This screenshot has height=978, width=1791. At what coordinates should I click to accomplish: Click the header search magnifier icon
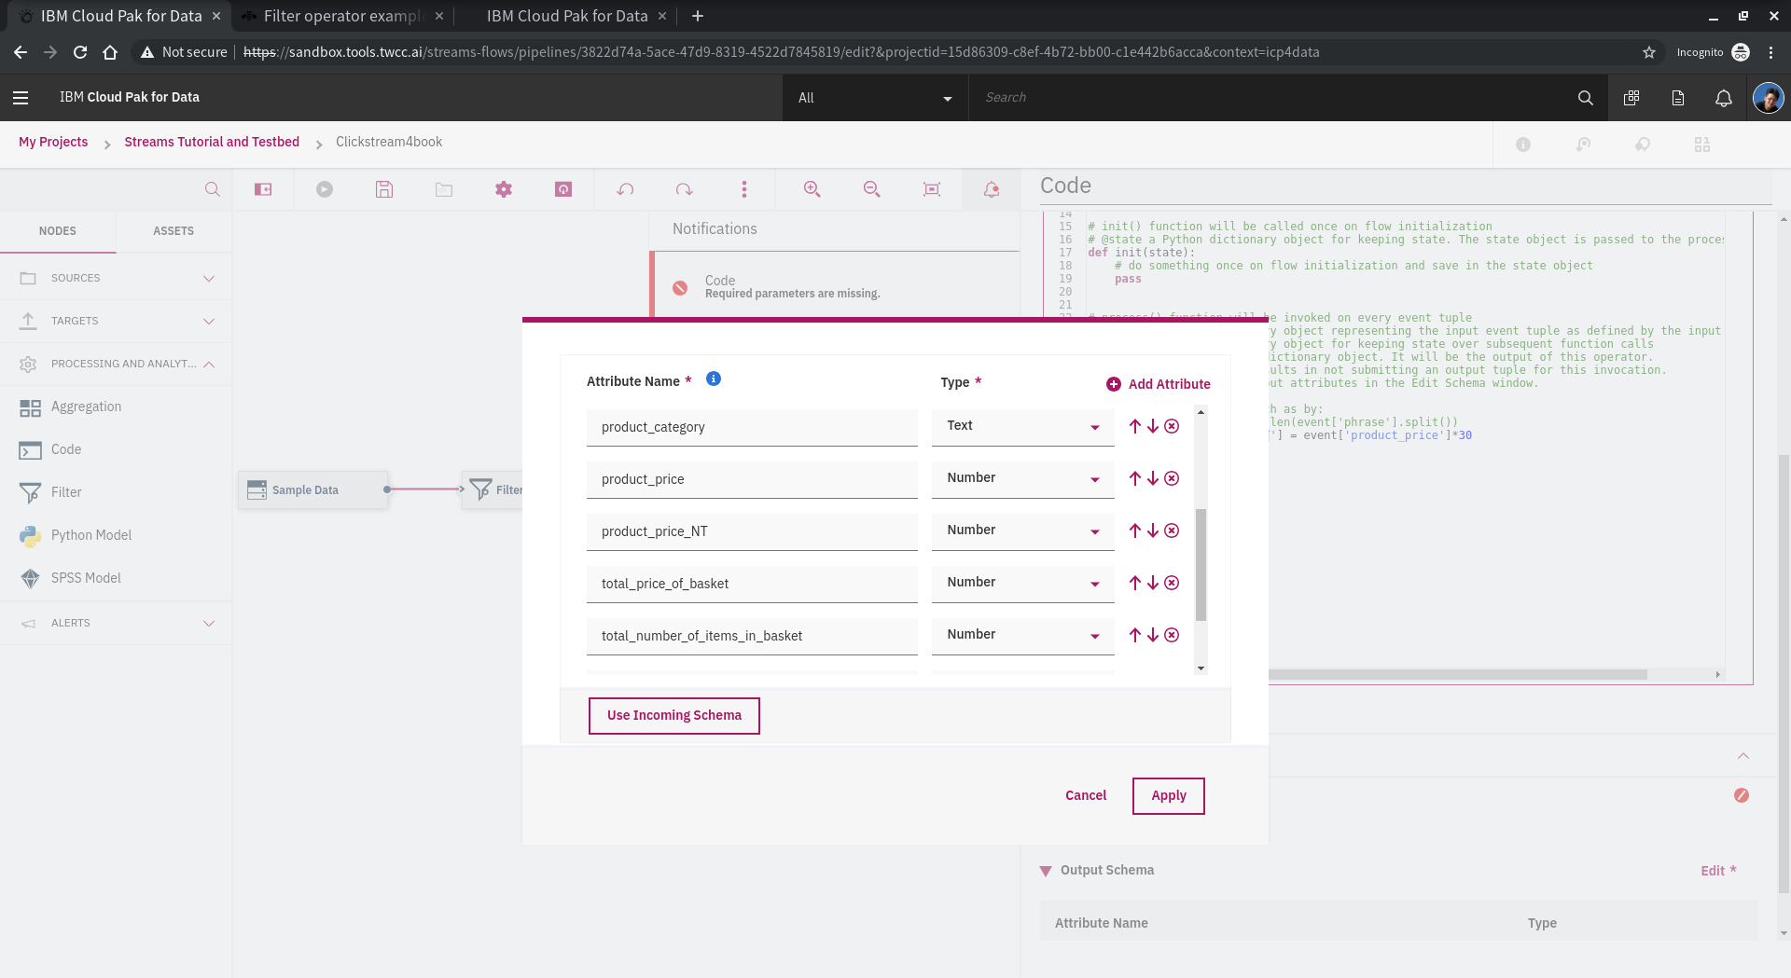pyautogui.click(x=1585, y=97)
